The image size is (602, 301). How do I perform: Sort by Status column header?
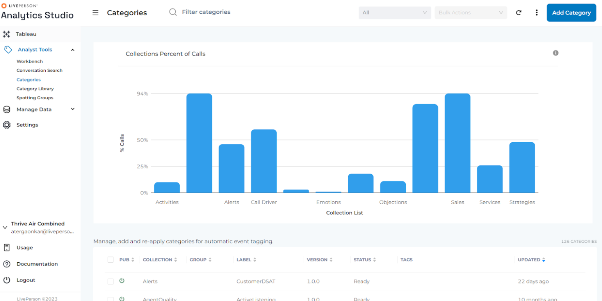[x=365, y=260]
